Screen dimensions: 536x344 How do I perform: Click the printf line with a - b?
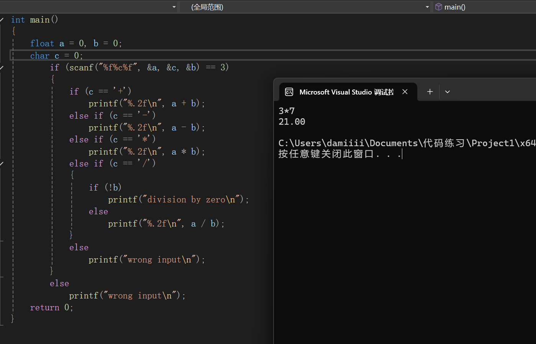[x=147, y=127]
